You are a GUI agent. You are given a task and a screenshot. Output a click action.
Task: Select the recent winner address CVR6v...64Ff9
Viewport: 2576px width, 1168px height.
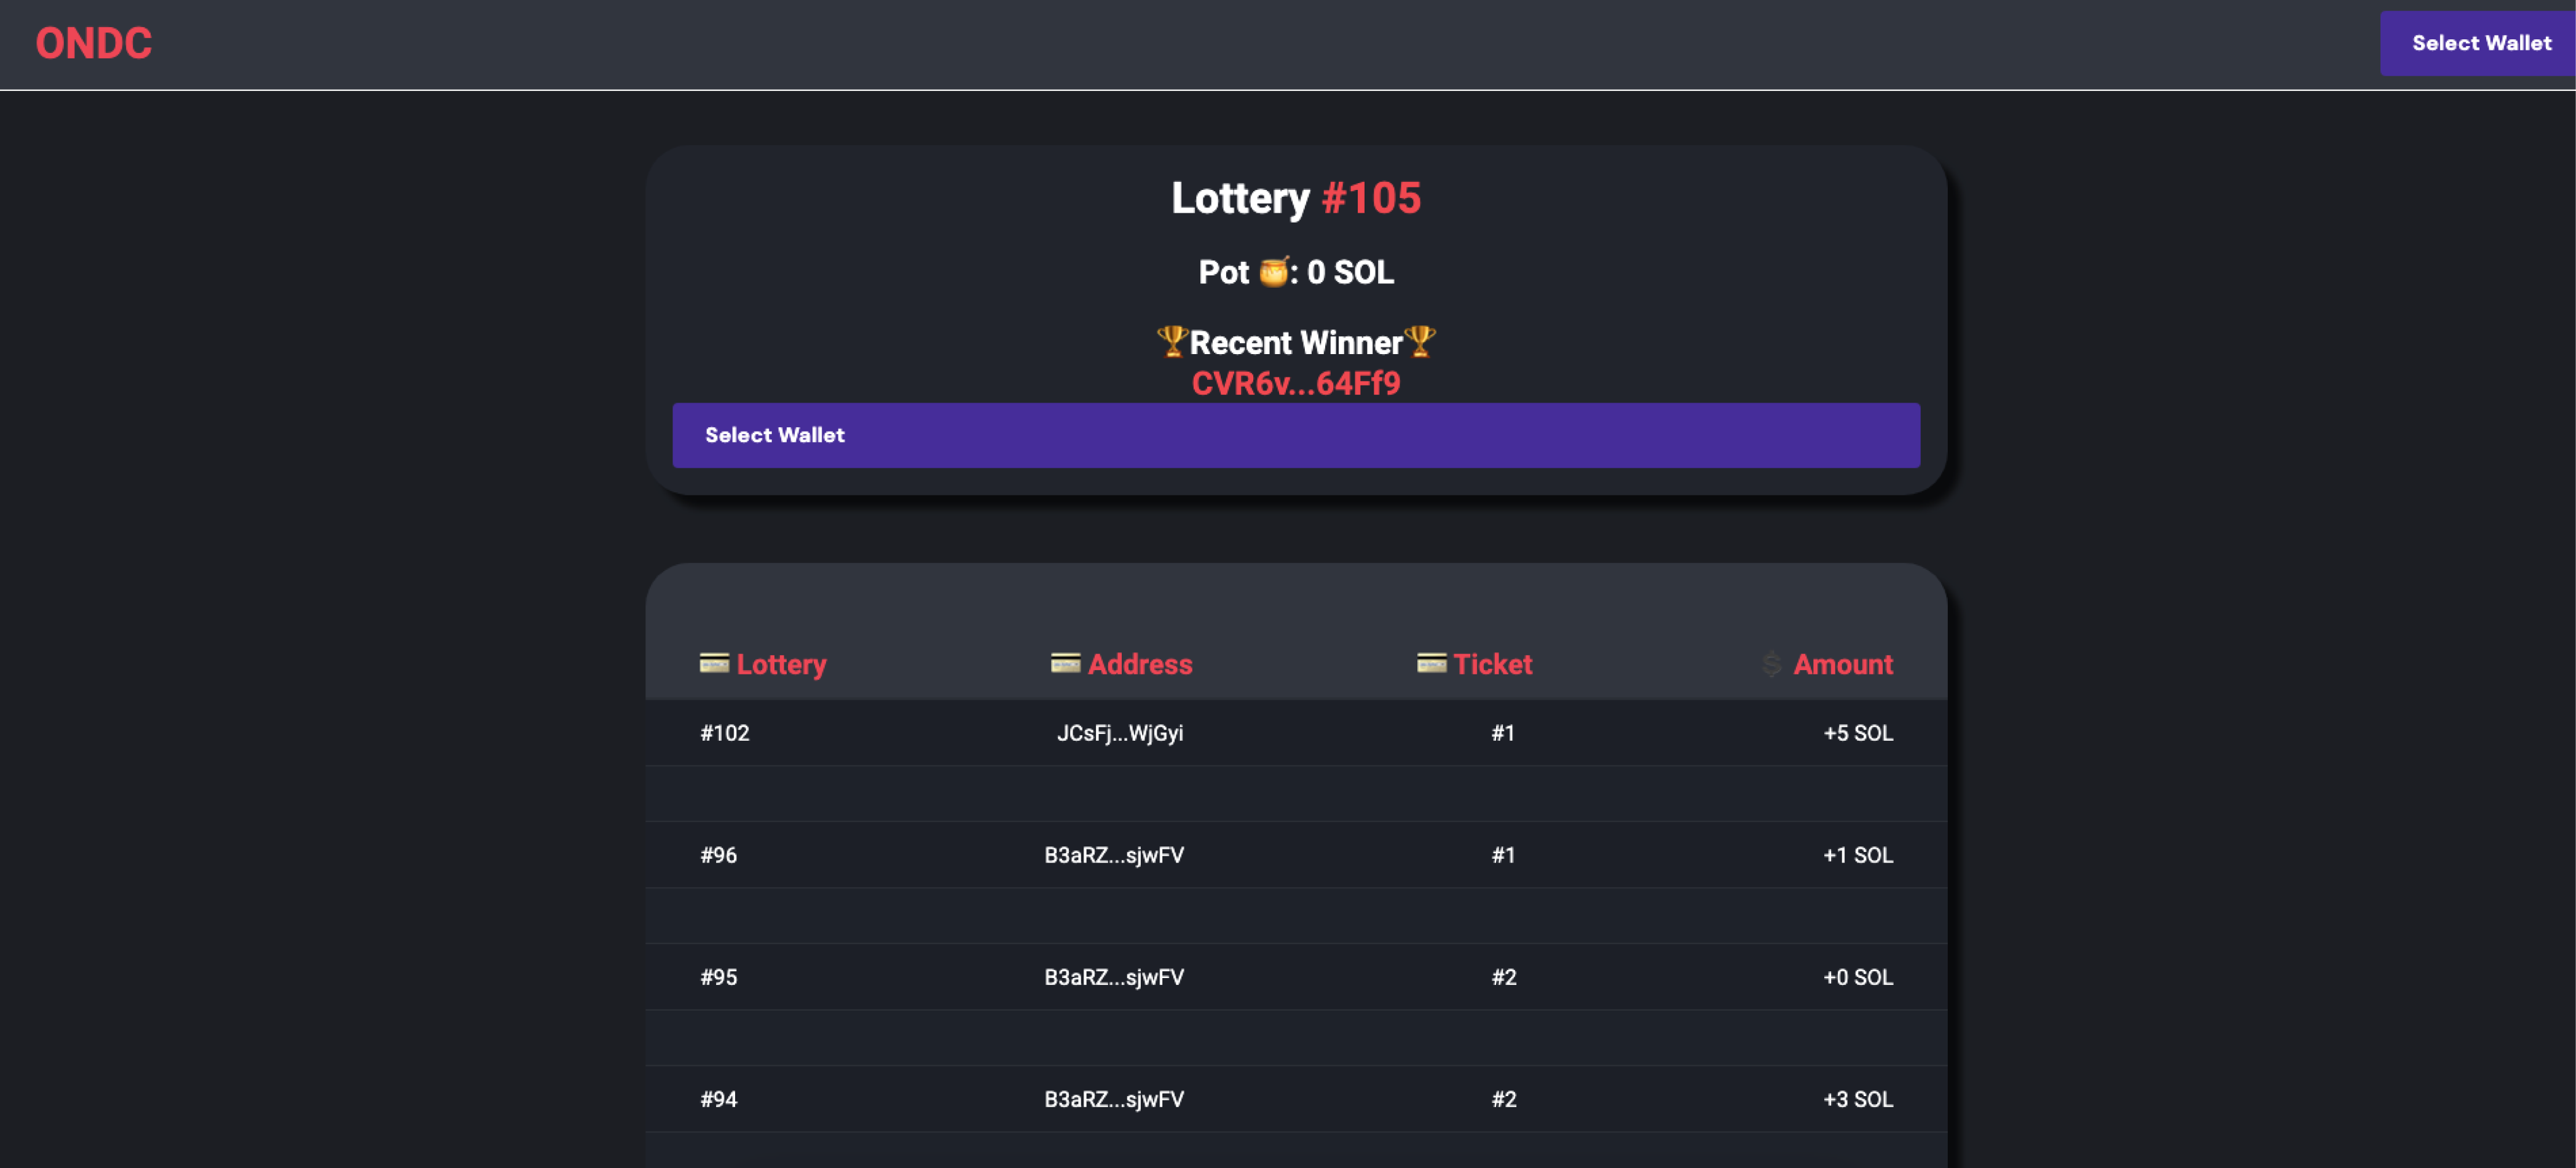1296,383
